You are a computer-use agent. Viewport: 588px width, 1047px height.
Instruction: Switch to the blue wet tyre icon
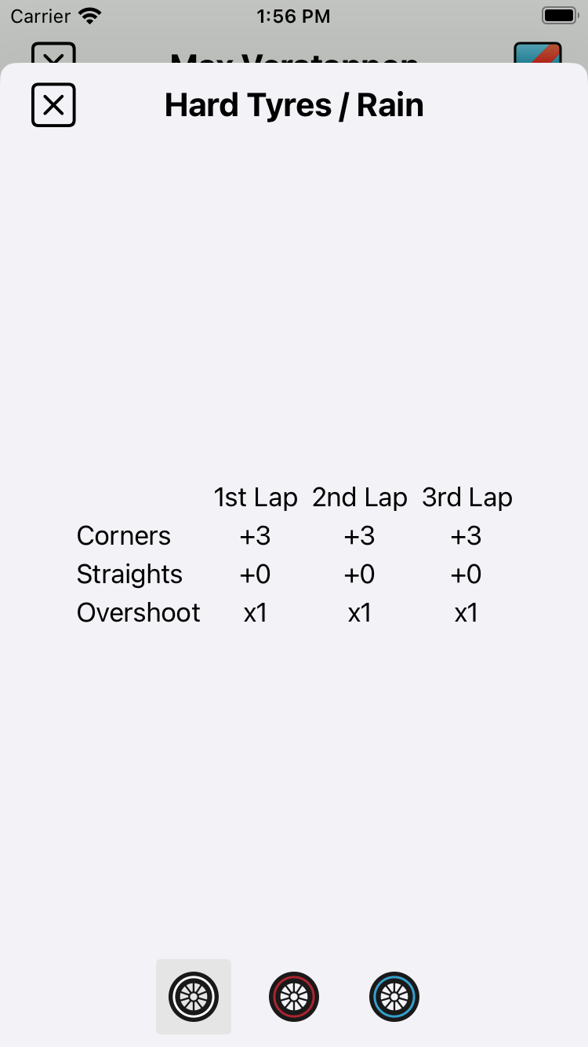pyautogui.click(x=394, y=997)
